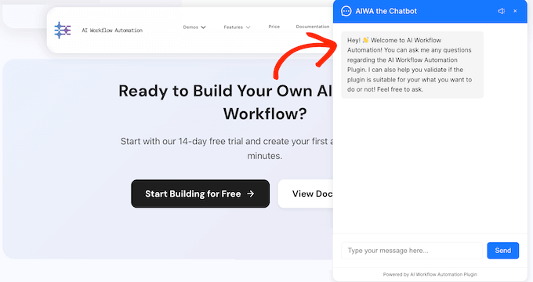Mute the chatbot sound using speaker icon

pos(502,11)
